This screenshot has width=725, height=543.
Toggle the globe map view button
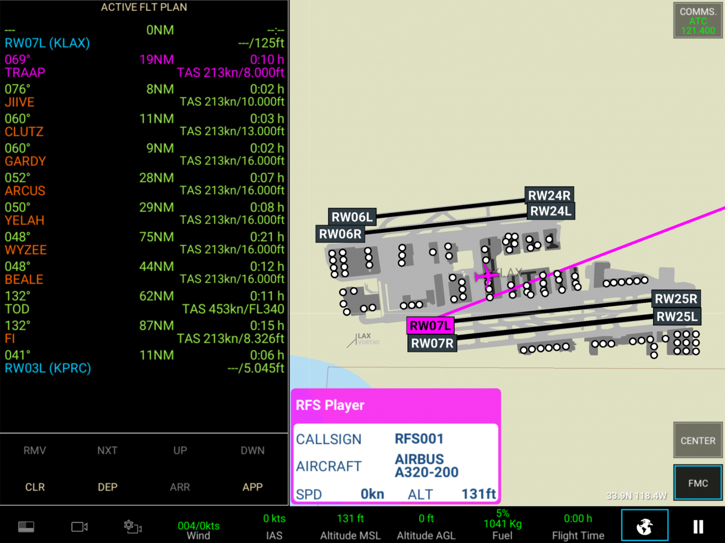click(645, 526)
